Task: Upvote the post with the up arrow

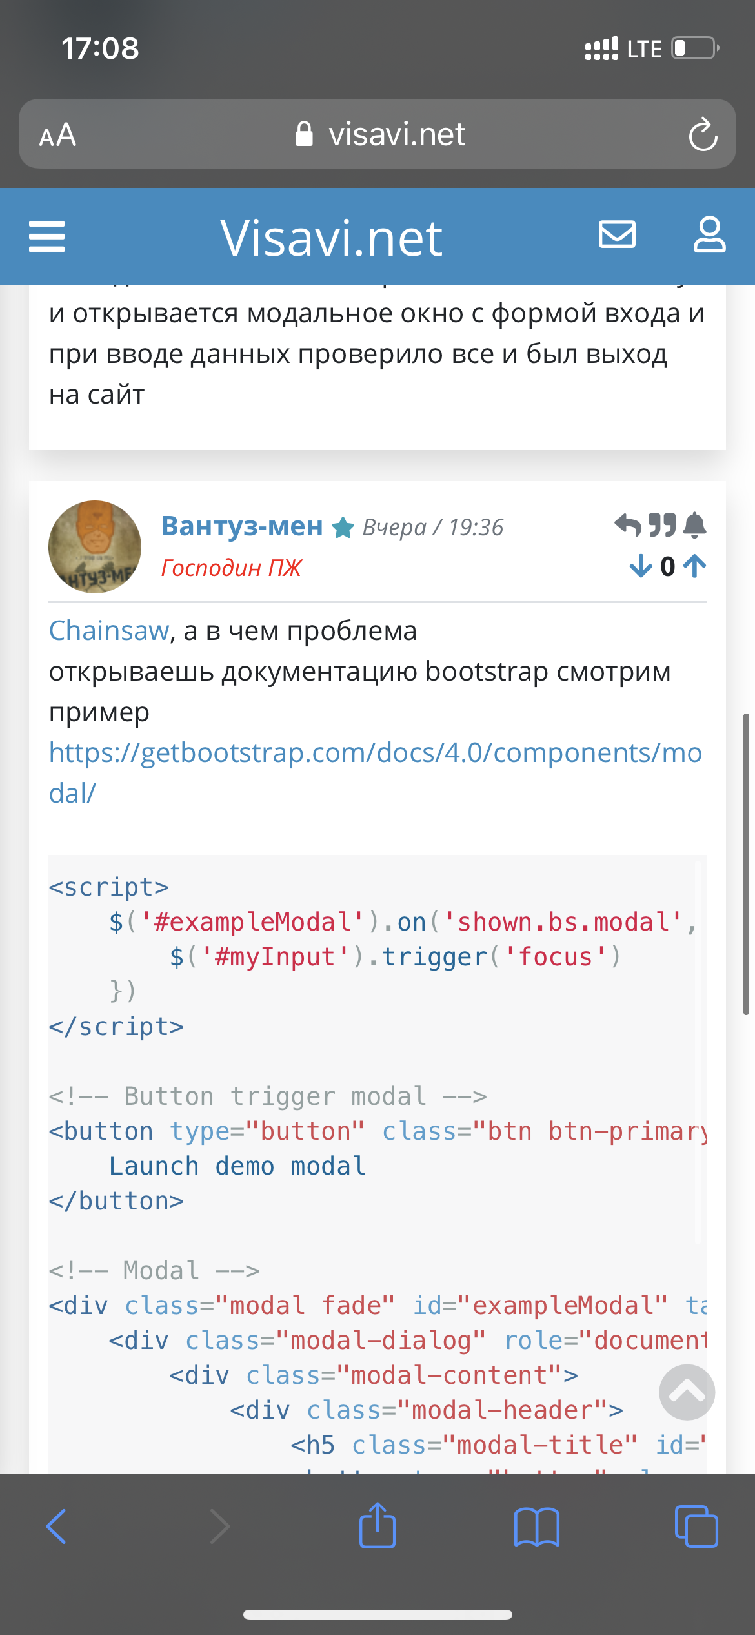Action: [x=695, y=566]
